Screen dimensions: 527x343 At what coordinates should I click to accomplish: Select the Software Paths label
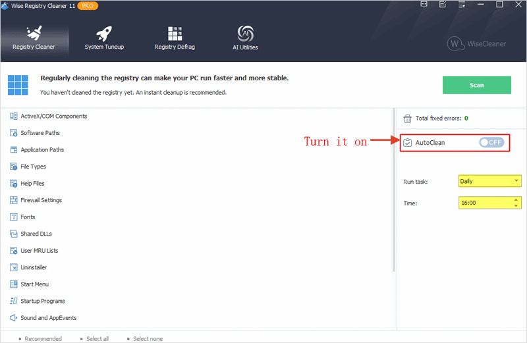pyautogui.click(x=40, y=133)
